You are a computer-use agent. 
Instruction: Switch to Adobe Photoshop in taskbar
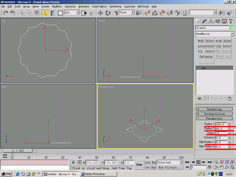pyautogui.click(x=98, y=174)
